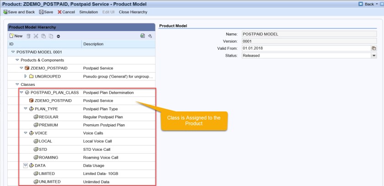This screenshot has width=384, height=186.
Task: Click the POSTPAID_PLAN_CLASS class icon
Action: click(x=27, y=92)
